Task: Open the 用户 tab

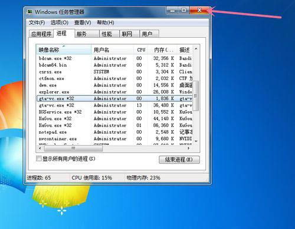Action: 149,34
